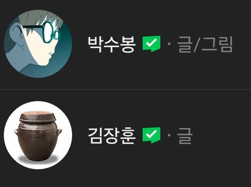Select the 박수봉 creator row
Viewport: 251px width, 187px height.
click(126, 44)
